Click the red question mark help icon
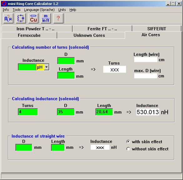The height and width of the screenshot is (180, 183). coord(58,18)
